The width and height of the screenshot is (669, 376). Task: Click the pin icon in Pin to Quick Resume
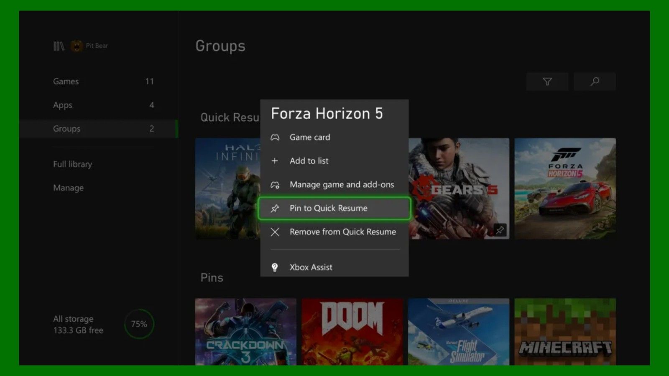[275, 208]
